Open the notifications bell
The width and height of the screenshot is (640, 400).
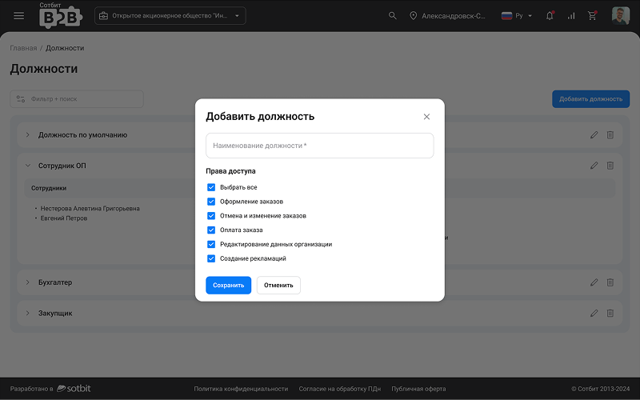coord(550,16)
